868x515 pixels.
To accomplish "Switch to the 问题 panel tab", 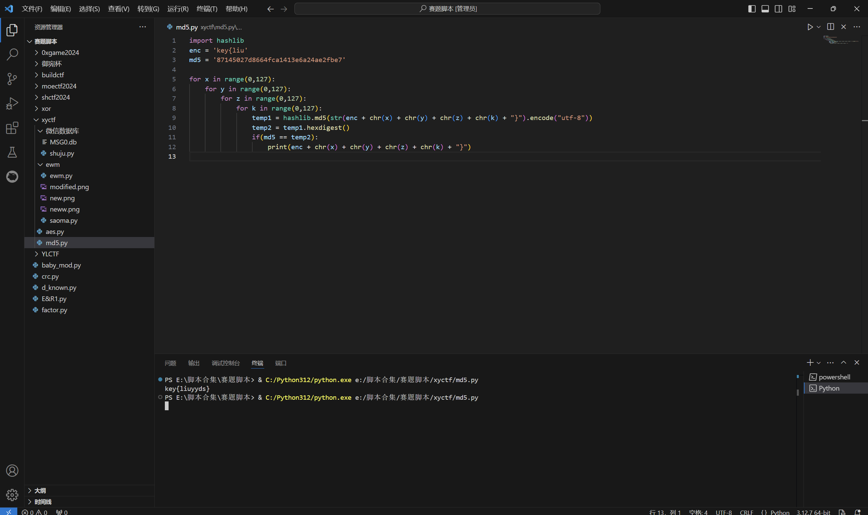I will tap(171, 363).
